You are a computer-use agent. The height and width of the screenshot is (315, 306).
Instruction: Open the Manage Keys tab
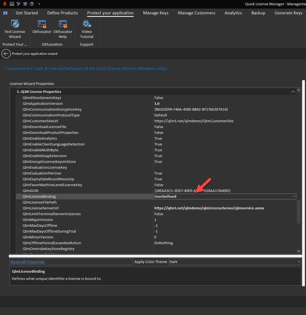(156, 13)
